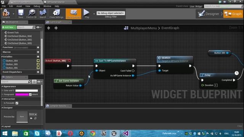
Task: Open Visual Studio from taskbar
Action: point(125,134)
